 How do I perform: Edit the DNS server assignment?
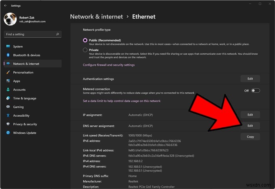[x=250, y=126]
